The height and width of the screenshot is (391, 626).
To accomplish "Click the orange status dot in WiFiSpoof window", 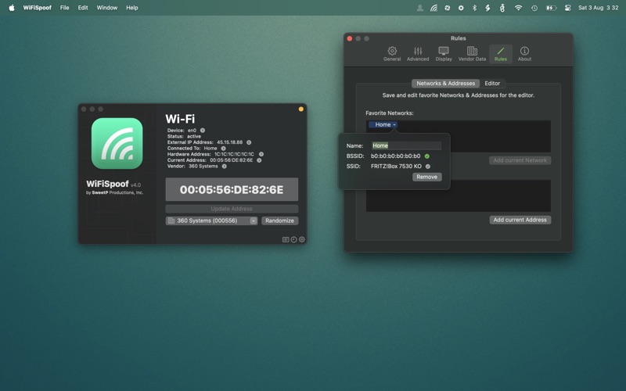I will pyautogui.click(x=301, y=109).
